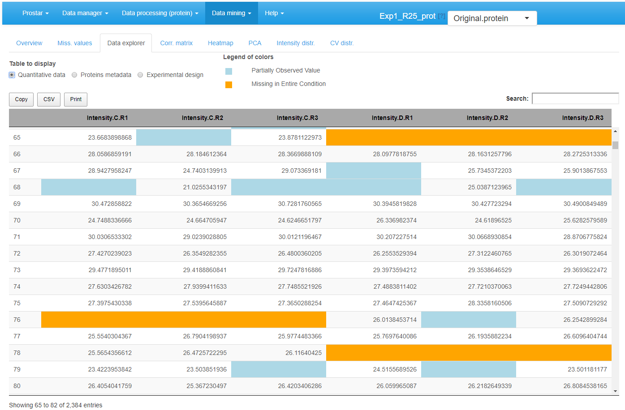The height and width of the screenshot is (410, 625).
Task: Switch to the Miss. values tab
Action: click(x=75, y=43)
